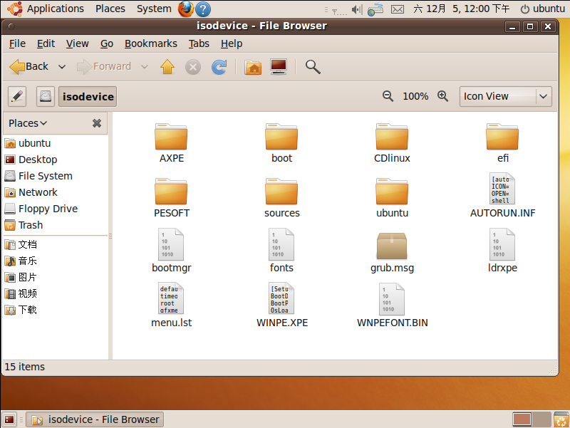Select the CDlinux folder

[392, 143]
